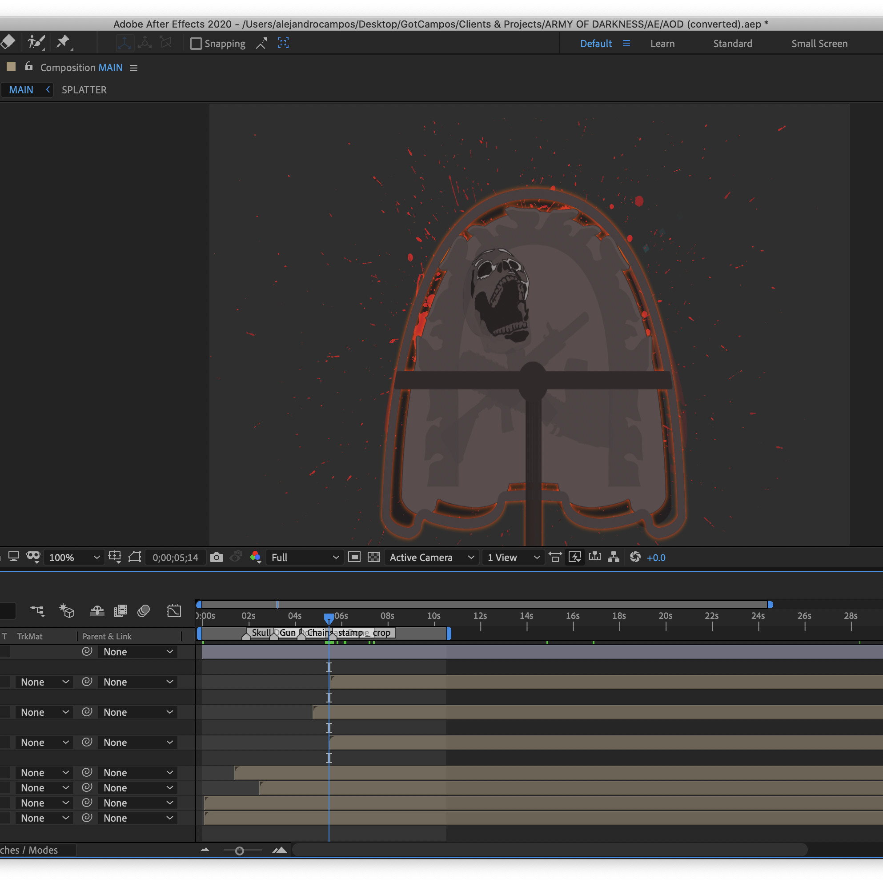This screenshot has height=883, width=883.
Task: Toggle Hide Shy Layers icon
Action: 97,610
